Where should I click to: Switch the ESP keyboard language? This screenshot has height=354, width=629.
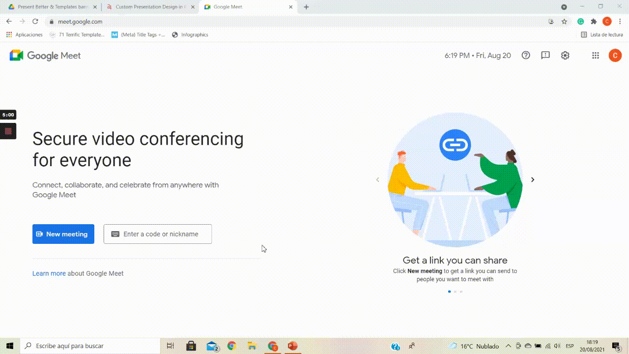click(x=570, y=346)
